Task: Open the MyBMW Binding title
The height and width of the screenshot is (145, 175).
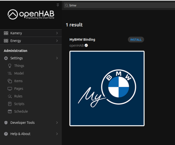Action: (82, 40)
